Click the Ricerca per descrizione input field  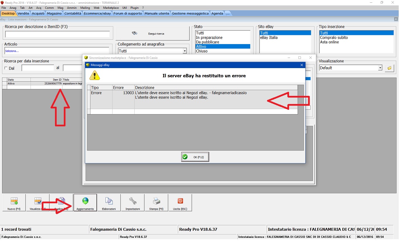[58, 34]
